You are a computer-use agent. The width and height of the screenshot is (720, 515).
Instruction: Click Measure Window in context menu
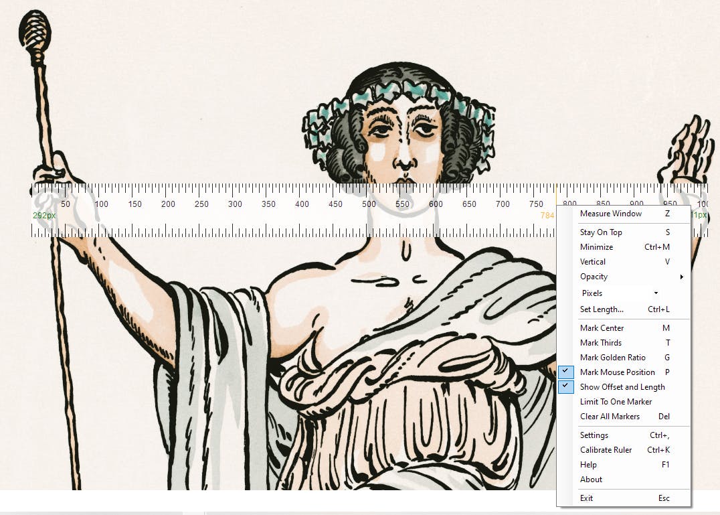pos(610,214)
